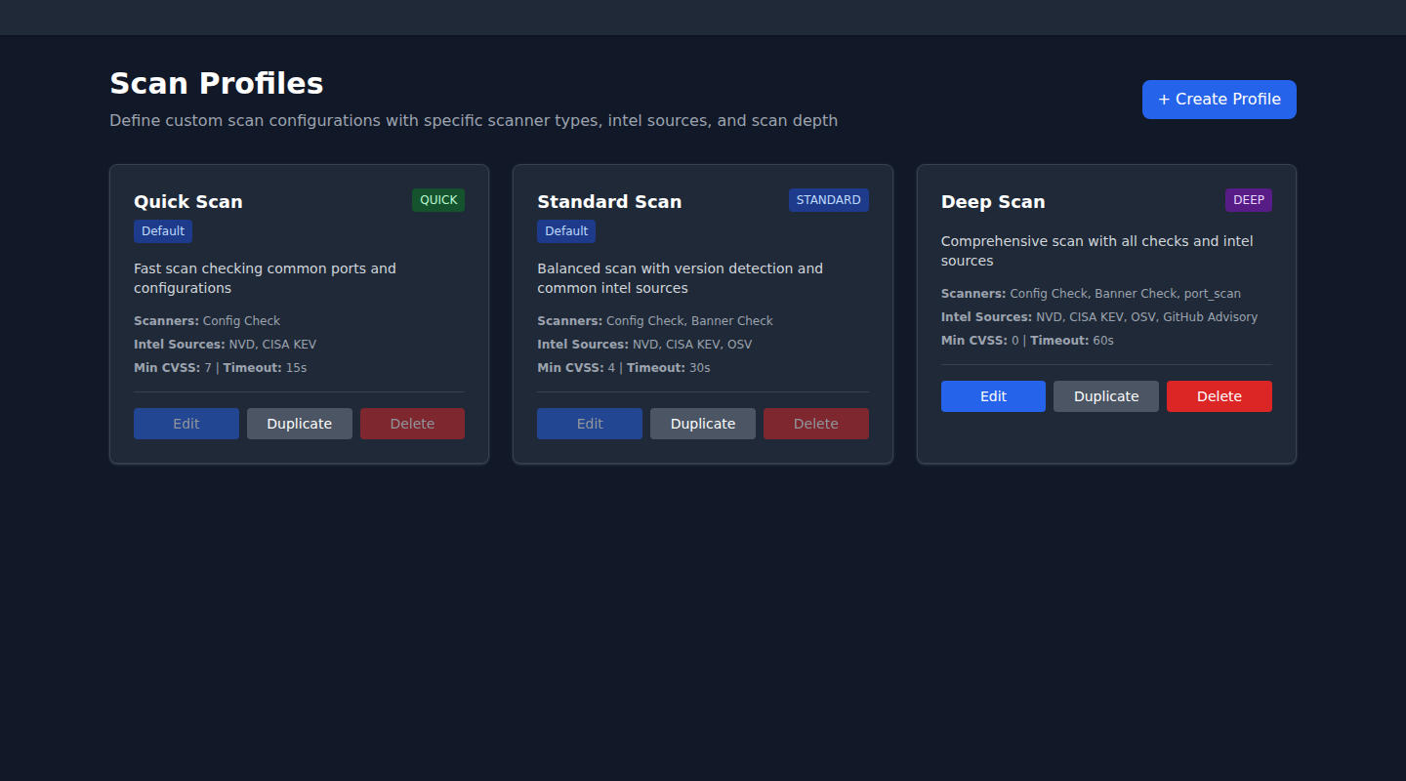Click the blue STANDARD badge
Screen dimensions: 1406x781
point(828,199)
